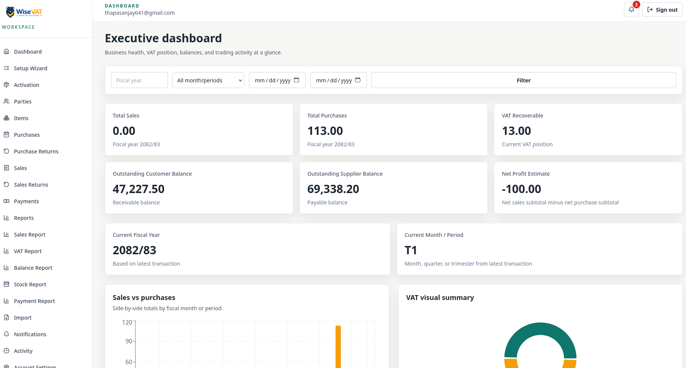Screen dimensions: 686x368
Task: Open the All month/periods dropdown
Action: pos(208,80)
